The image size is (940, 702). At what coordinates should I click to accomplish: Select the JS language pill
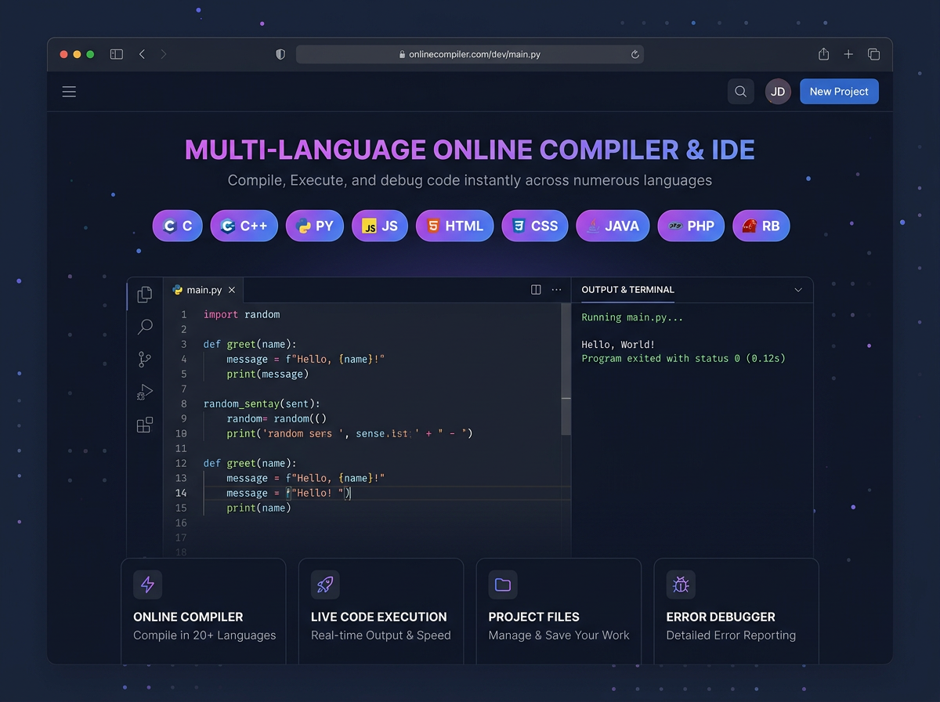click(x=380, y=226)
